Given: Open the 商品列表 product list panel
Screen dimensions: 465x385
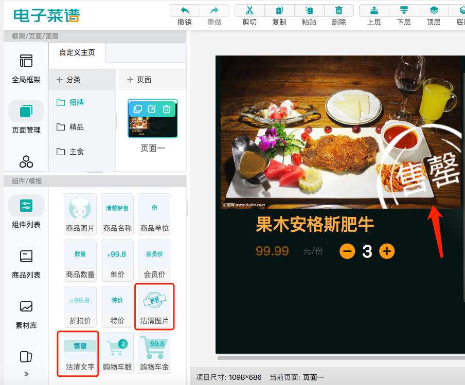Looking at the screenshot, I should coord(26,263).
